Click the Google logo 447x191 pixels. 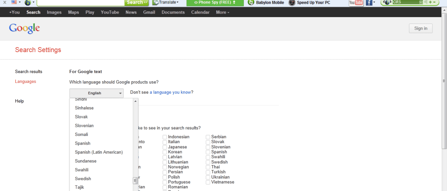pos(24,28)
